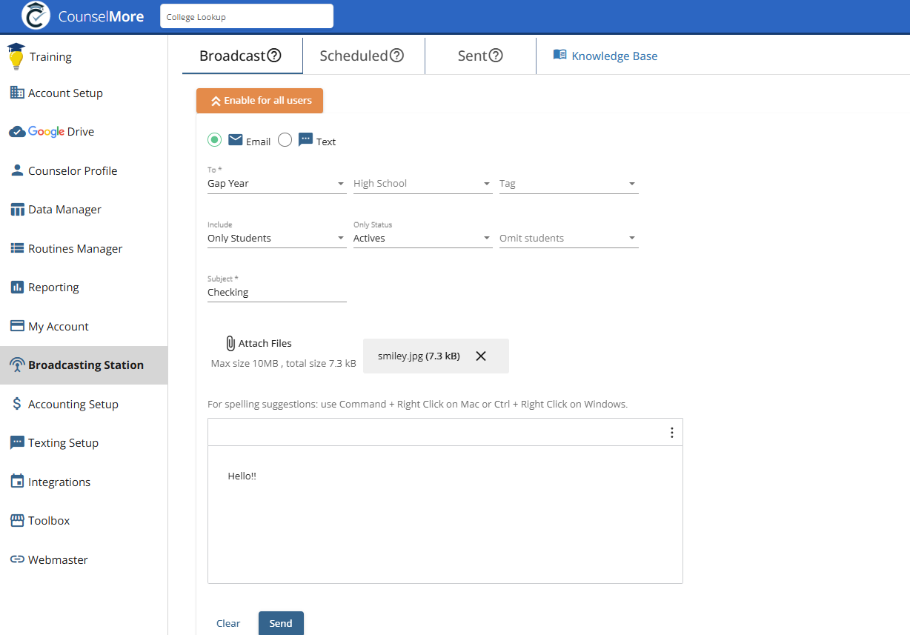Click the Accounting Setup dollar icon
The image size is (910, 635).
point(17,404)
